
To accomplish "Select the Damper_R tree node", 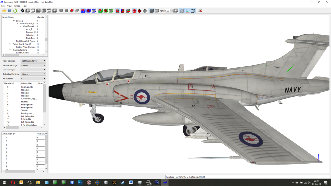I will pos(31,32).
